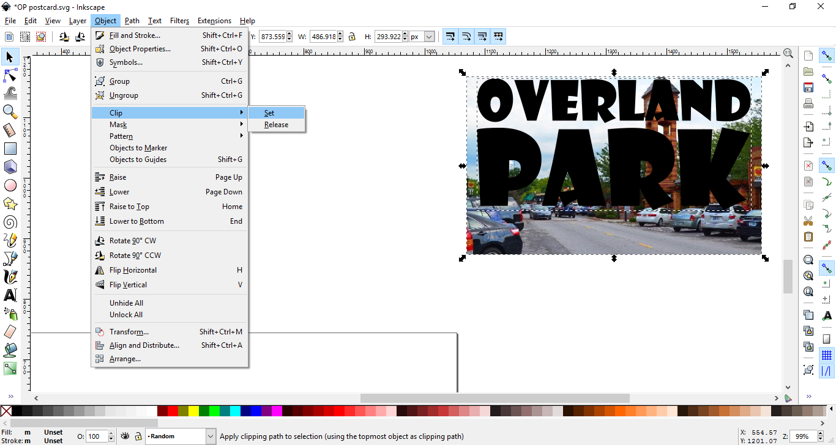
Task: Click the Save document icon
Action: [x=808, y=87]
